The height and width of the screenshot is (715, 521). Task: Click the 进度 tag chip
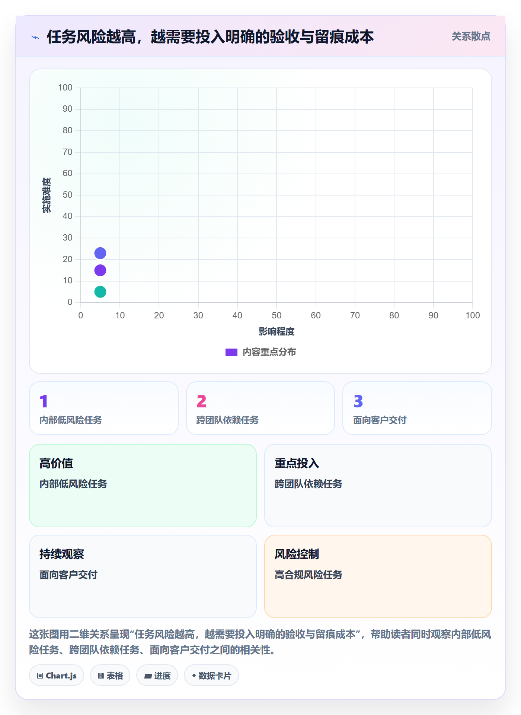click(x=157, y=676)
